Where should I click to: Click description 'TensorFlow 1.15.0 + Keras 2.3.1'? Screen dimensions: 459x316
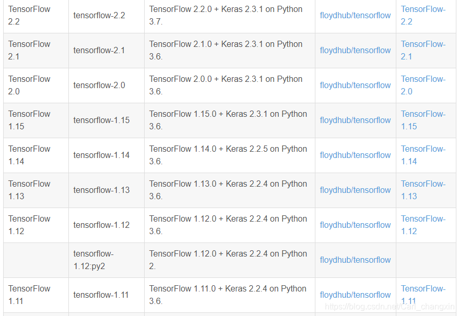tap(228, 120)
